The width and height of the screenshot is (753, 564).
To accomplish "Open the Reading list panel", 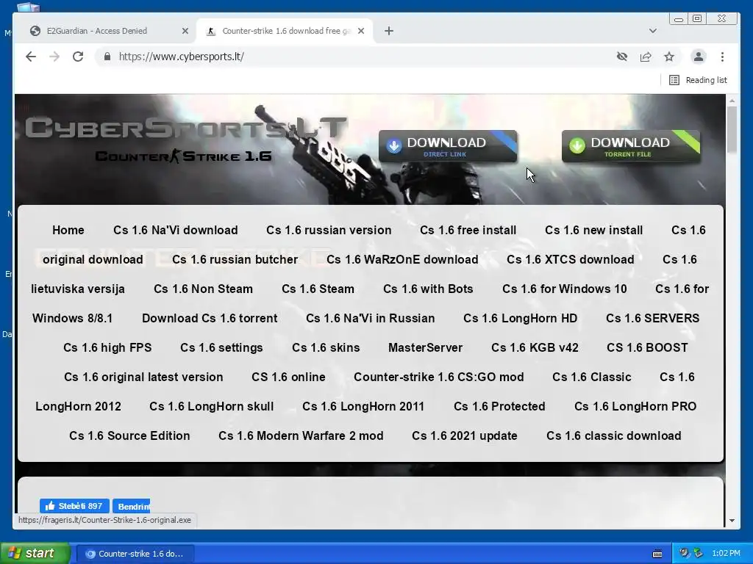I will [x=698, y=80].
